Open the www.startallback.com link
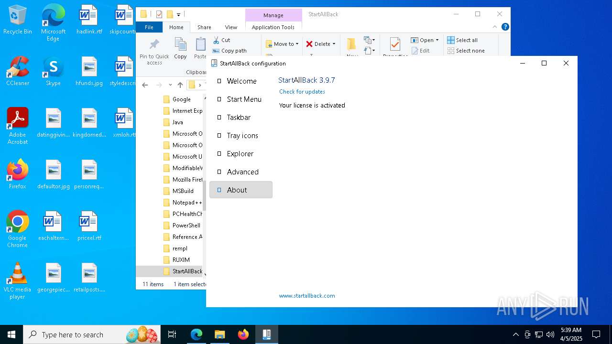612x344 pixels. click(x=307, y=296)
